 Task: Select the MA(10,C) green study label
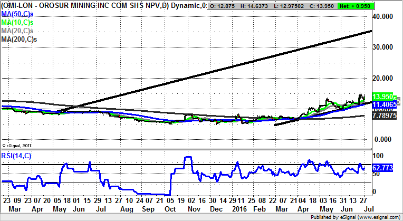click(x=17, y=22)
